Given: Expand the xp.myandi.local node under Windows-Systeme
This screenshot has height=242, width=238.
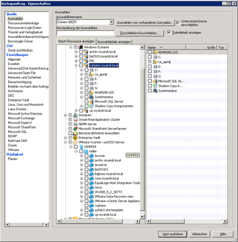Looking at the screenshot, I should [76, 111].
